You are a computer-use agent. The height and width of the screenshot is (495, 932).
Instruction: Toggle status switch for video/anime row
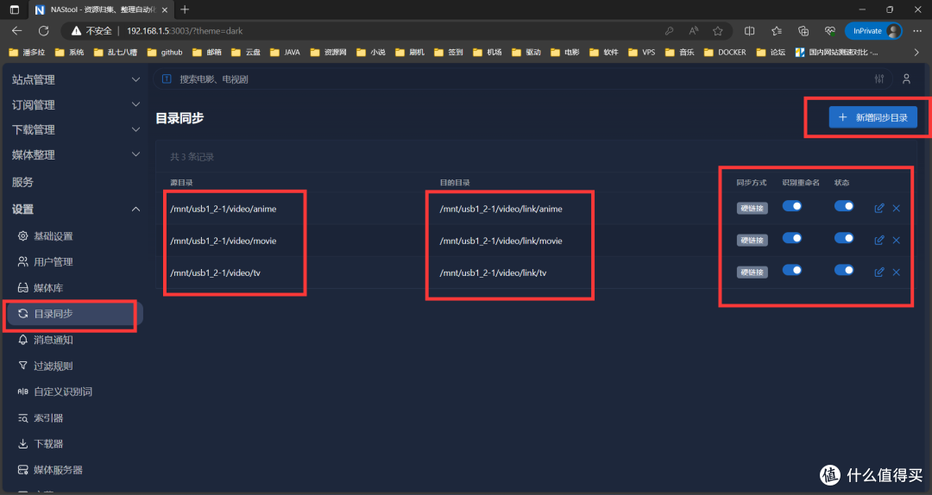coord(844,206)
